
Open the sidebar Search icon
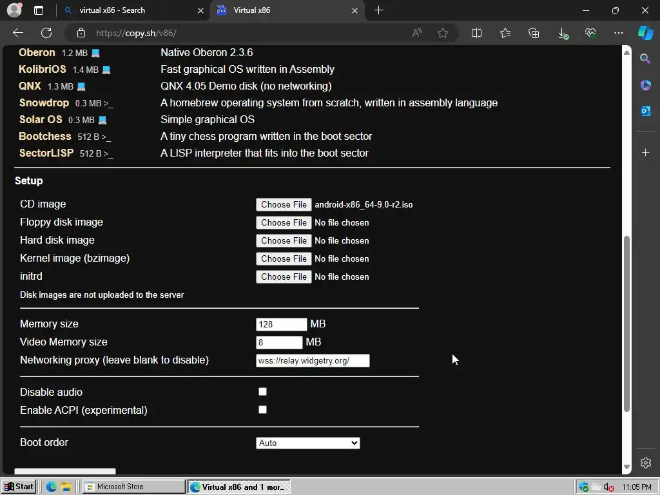point(645,59)
